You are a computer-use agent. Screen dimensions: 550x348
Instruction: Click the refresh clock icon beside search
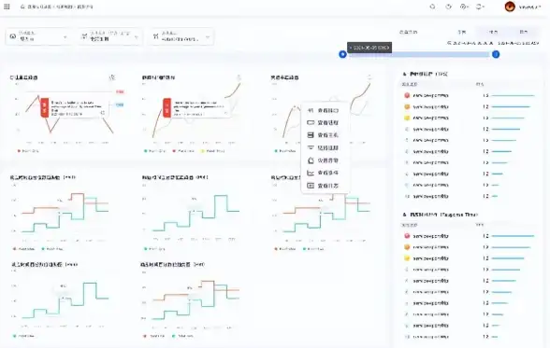(448, 7)
